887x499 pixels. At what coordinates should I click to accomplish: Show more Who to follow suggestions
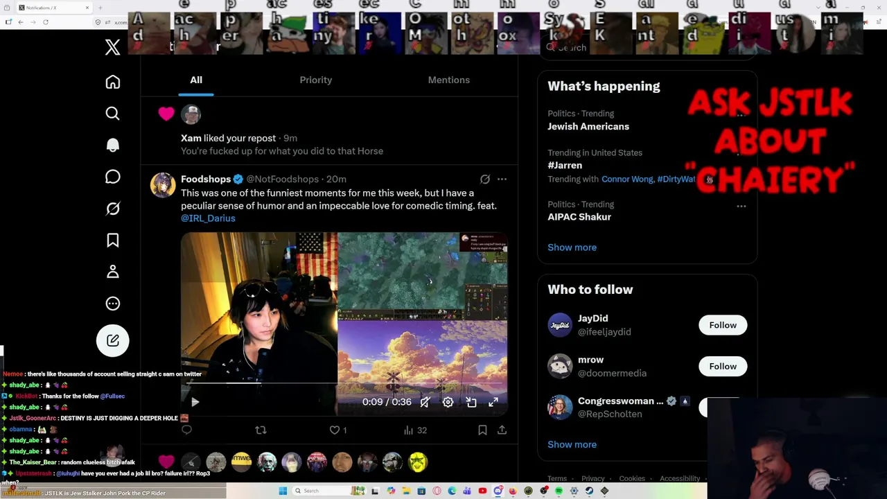572,445
